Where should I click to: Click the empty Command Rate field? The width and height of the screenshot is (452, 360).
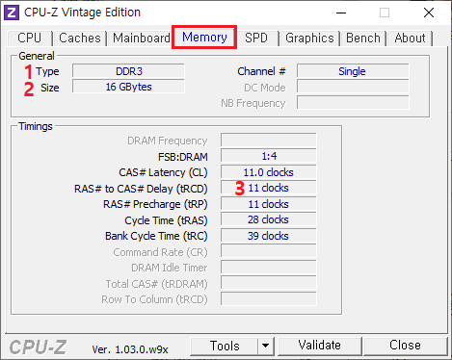(269, 251)
